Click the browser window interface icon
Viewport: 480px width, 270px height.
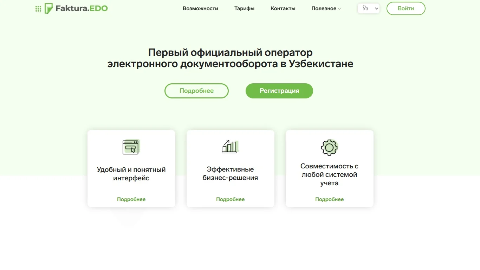(131, 147)
